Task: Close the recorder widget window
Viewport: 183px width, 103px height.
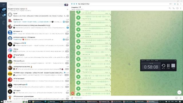Action: click(175, 60)
